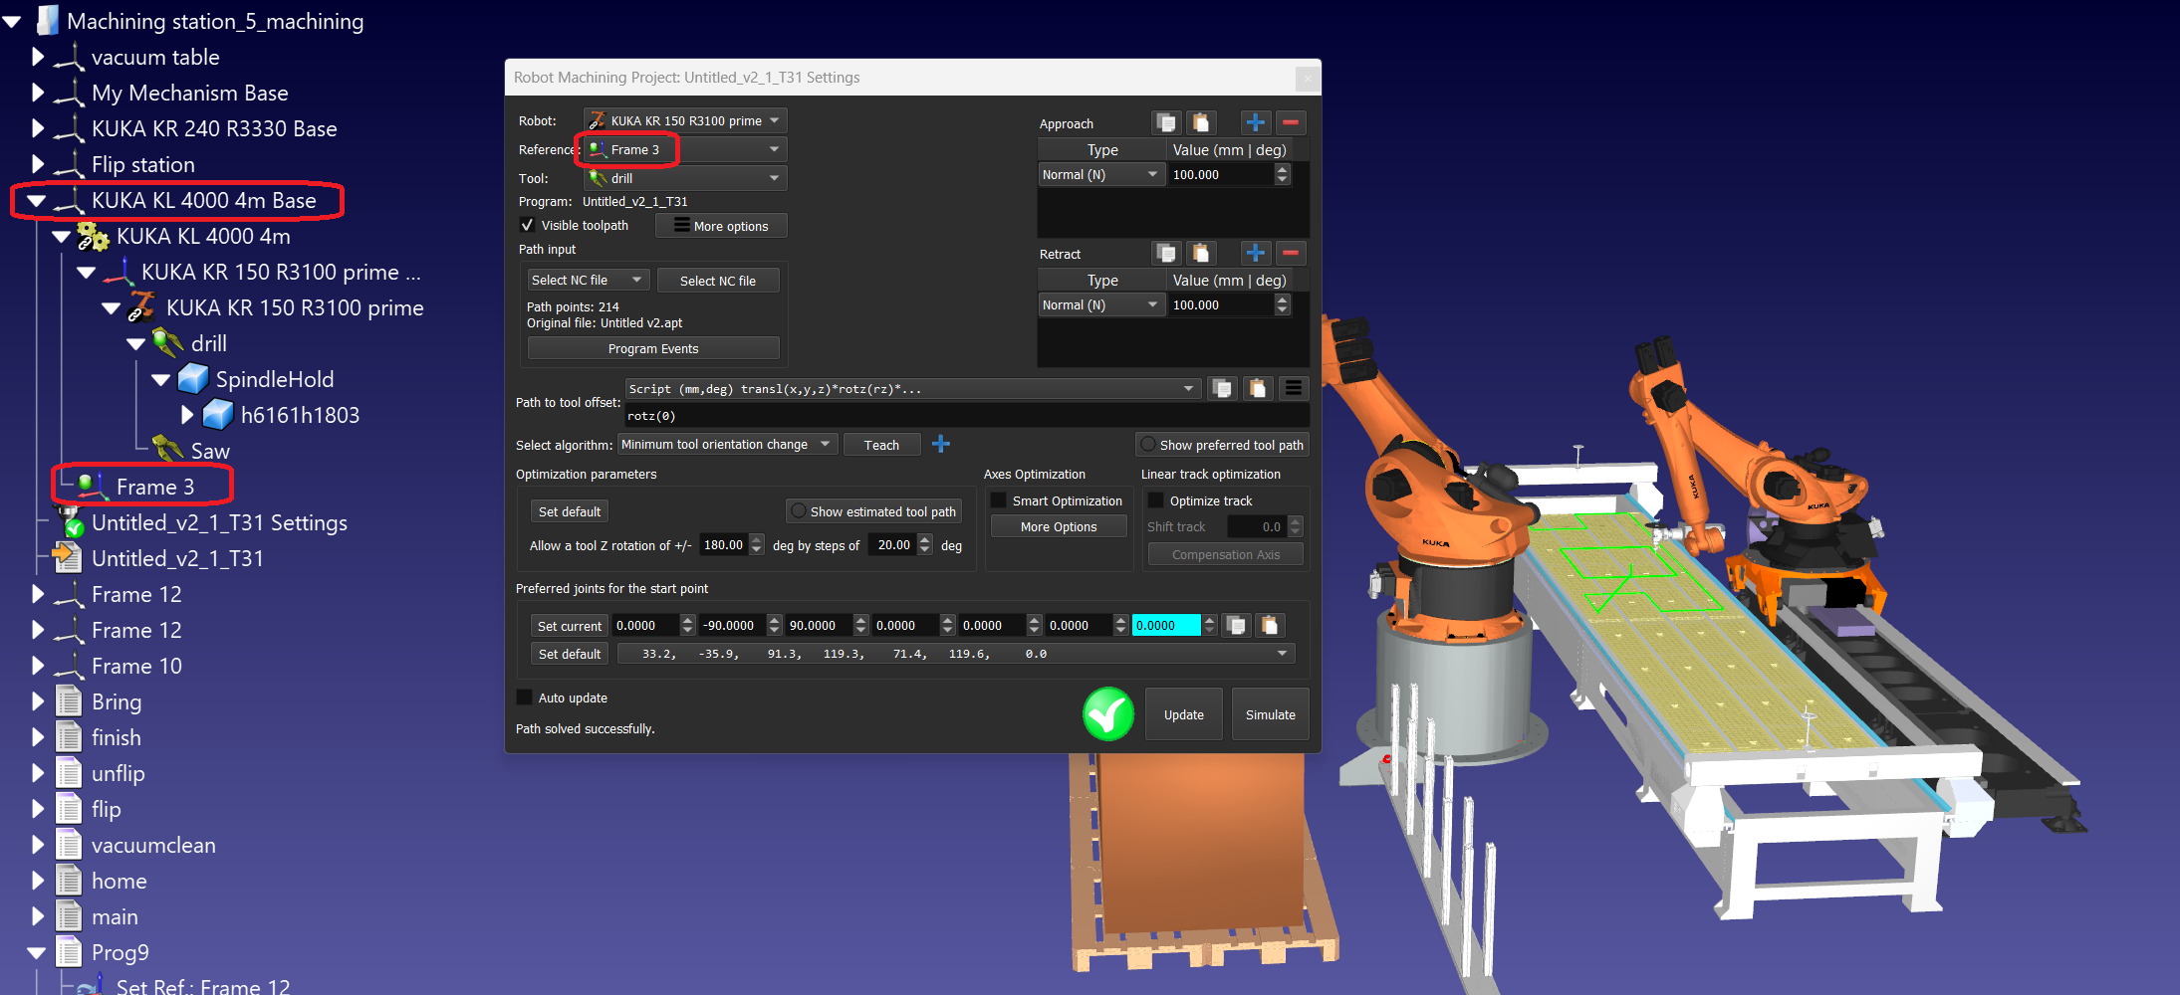
Task: Click the Program Events button
Action: pos(652,349)
